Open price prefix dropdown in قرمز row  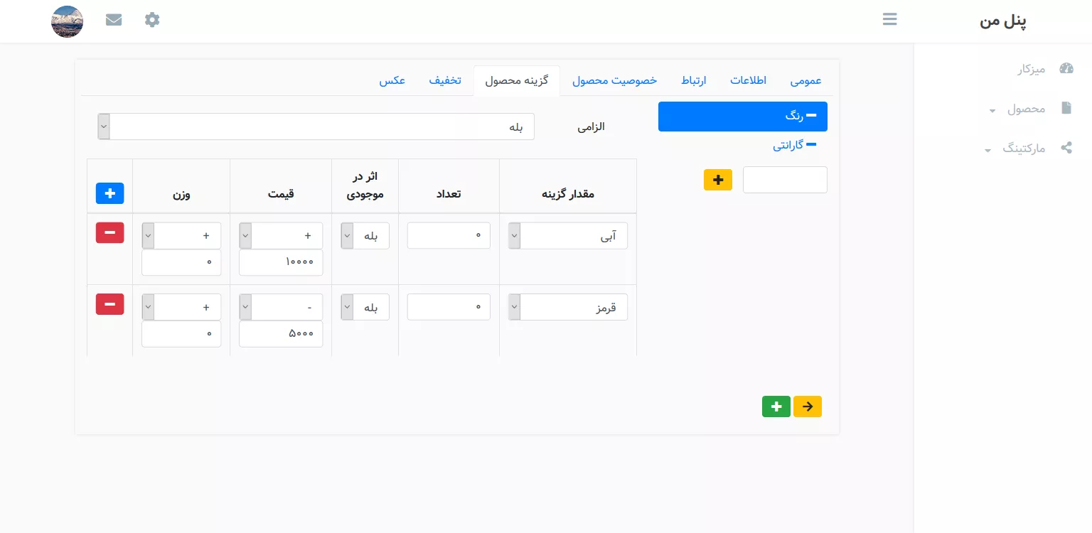tap(281, 307)
